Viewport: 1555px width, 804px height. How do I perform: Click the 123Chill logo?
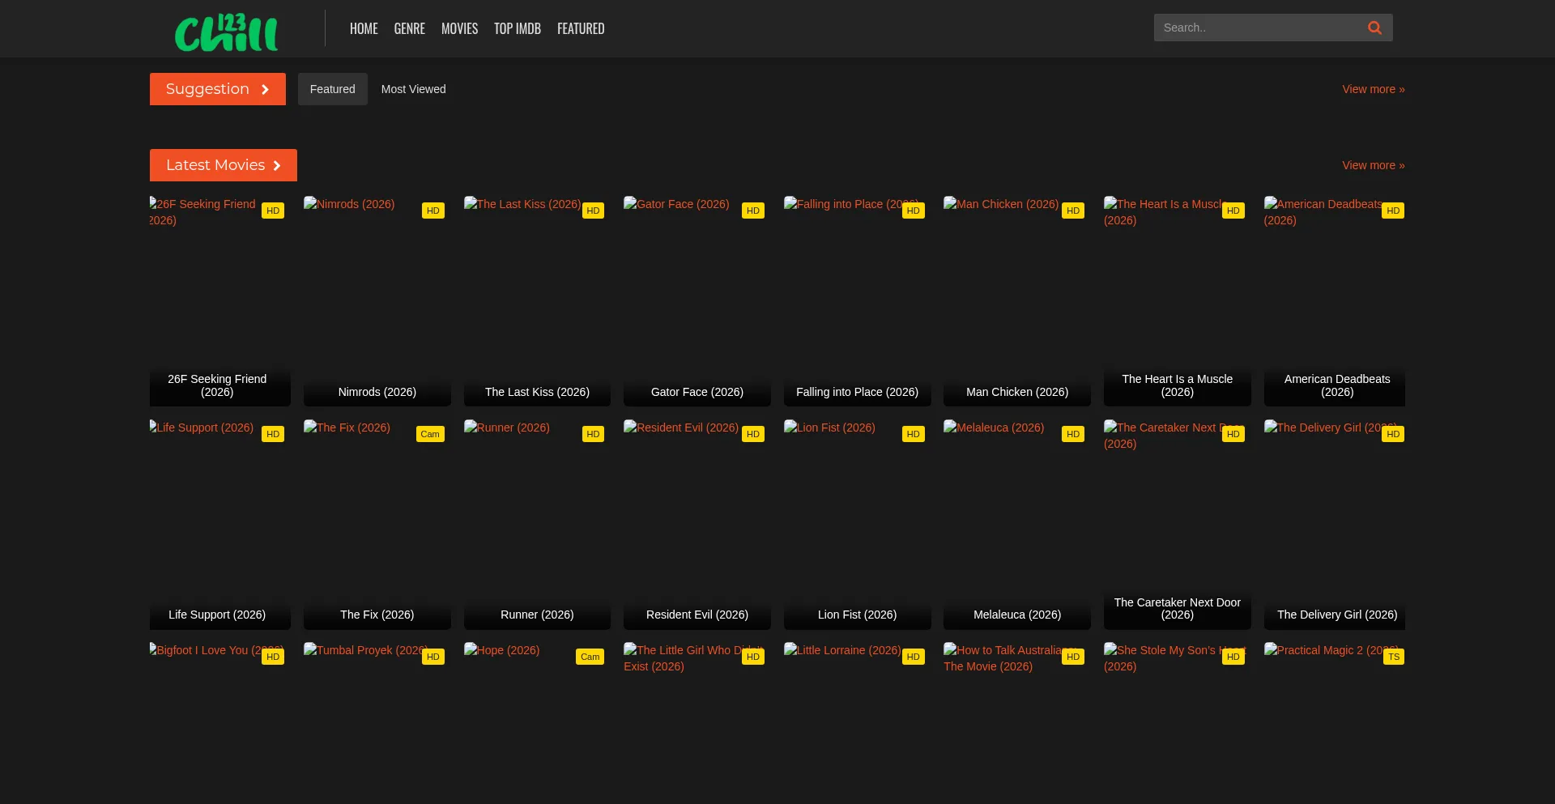click(x=227, y=32)
